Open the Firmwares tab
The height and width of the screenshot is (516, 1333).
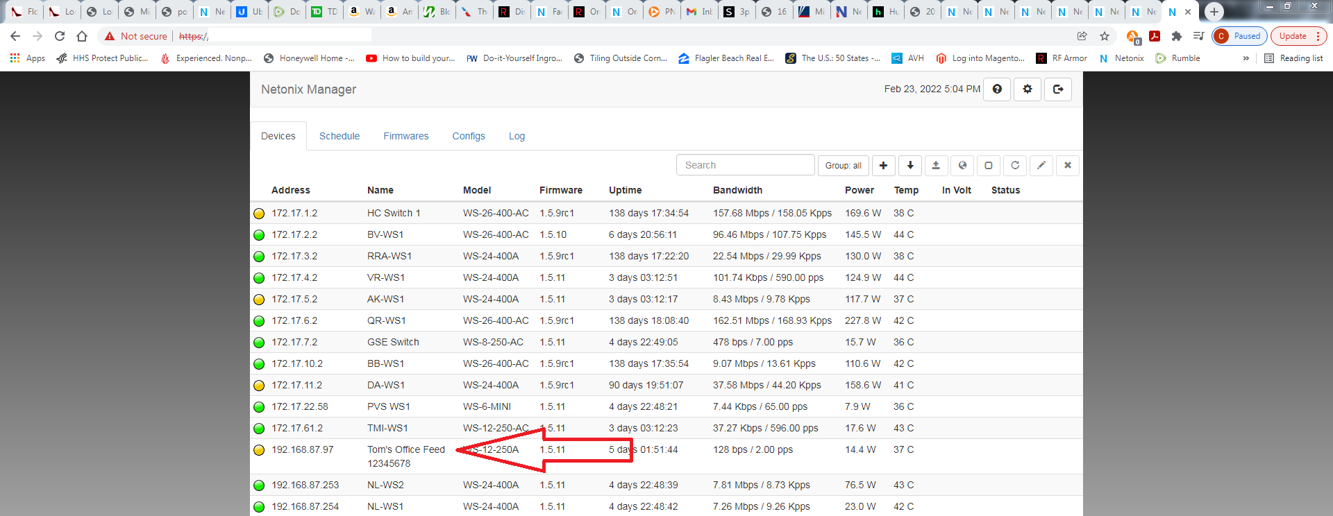406,136
